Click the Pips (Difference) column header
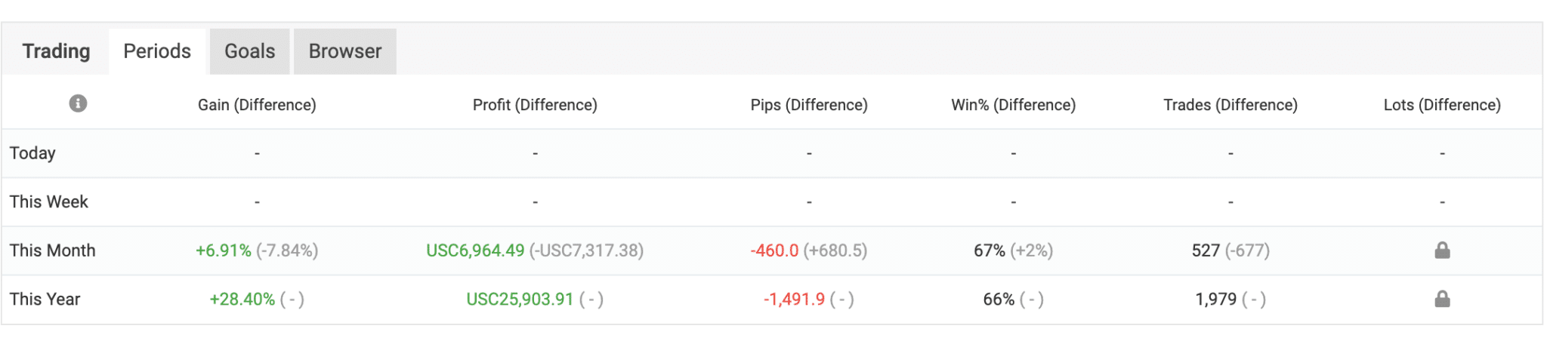The image size is (1547, 338). click(809, 105)
